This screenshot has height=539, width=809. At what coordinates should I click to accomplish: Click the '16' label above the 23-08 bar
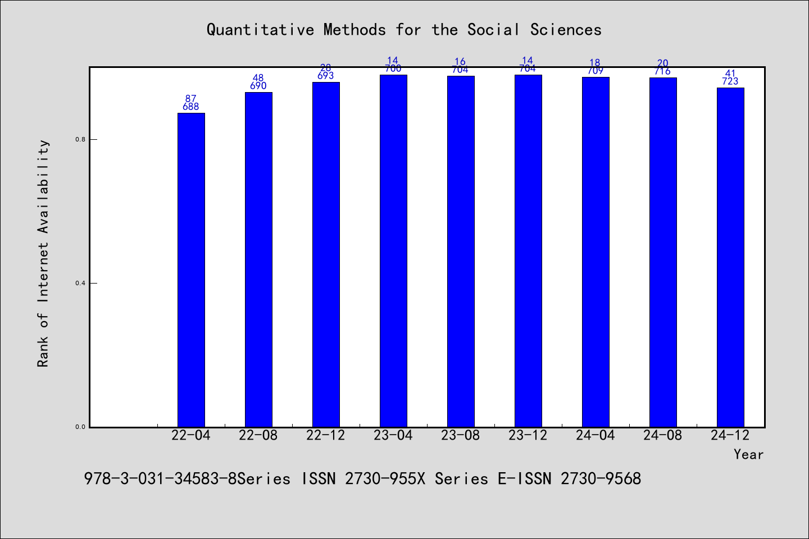point(461,62)
